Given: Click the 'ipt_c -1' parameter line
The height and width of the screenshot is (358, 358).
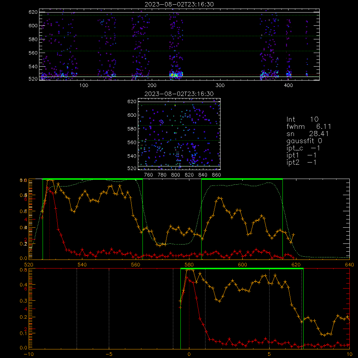Looking at the screenshot, I should pos(303,148).
